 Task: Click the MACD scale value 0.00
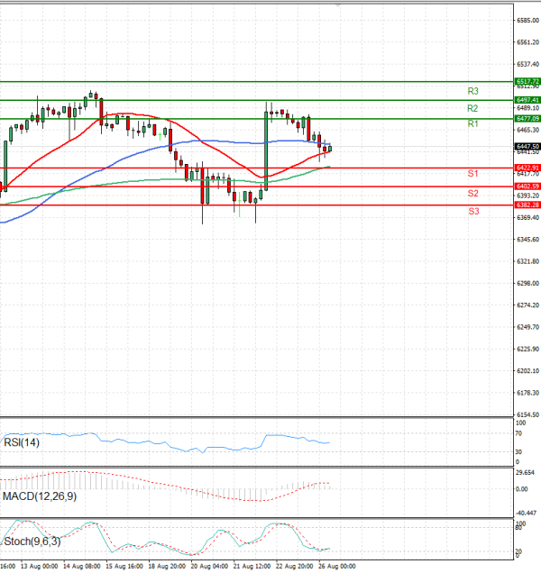point(521,489)
